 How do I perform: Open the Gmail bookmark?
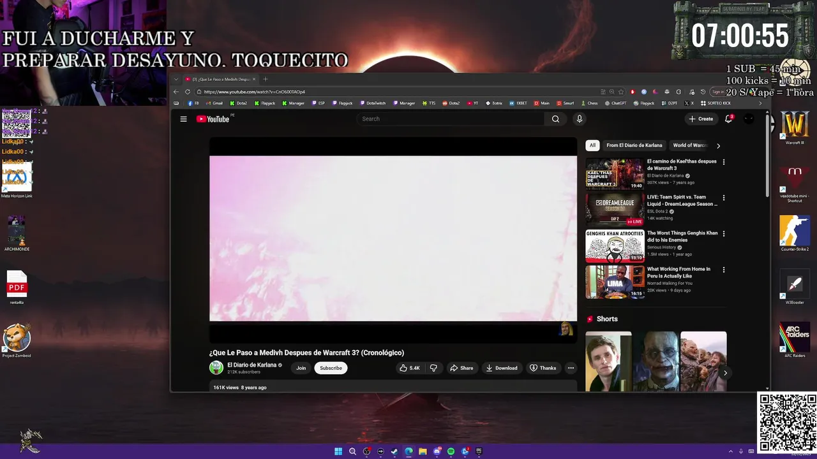(214, 103)
